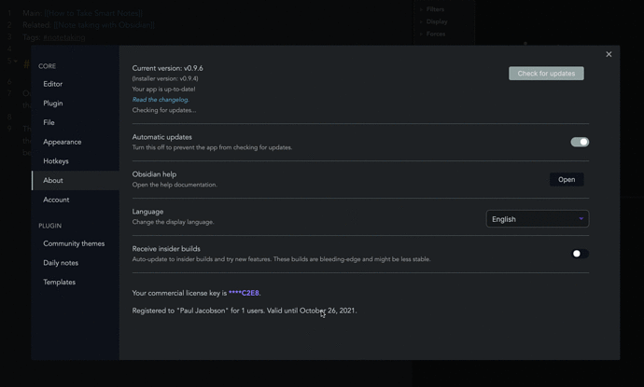Expand the Language dropdown set to English
Viewport: 644px width, 387px height.
[x=536, y=219]
